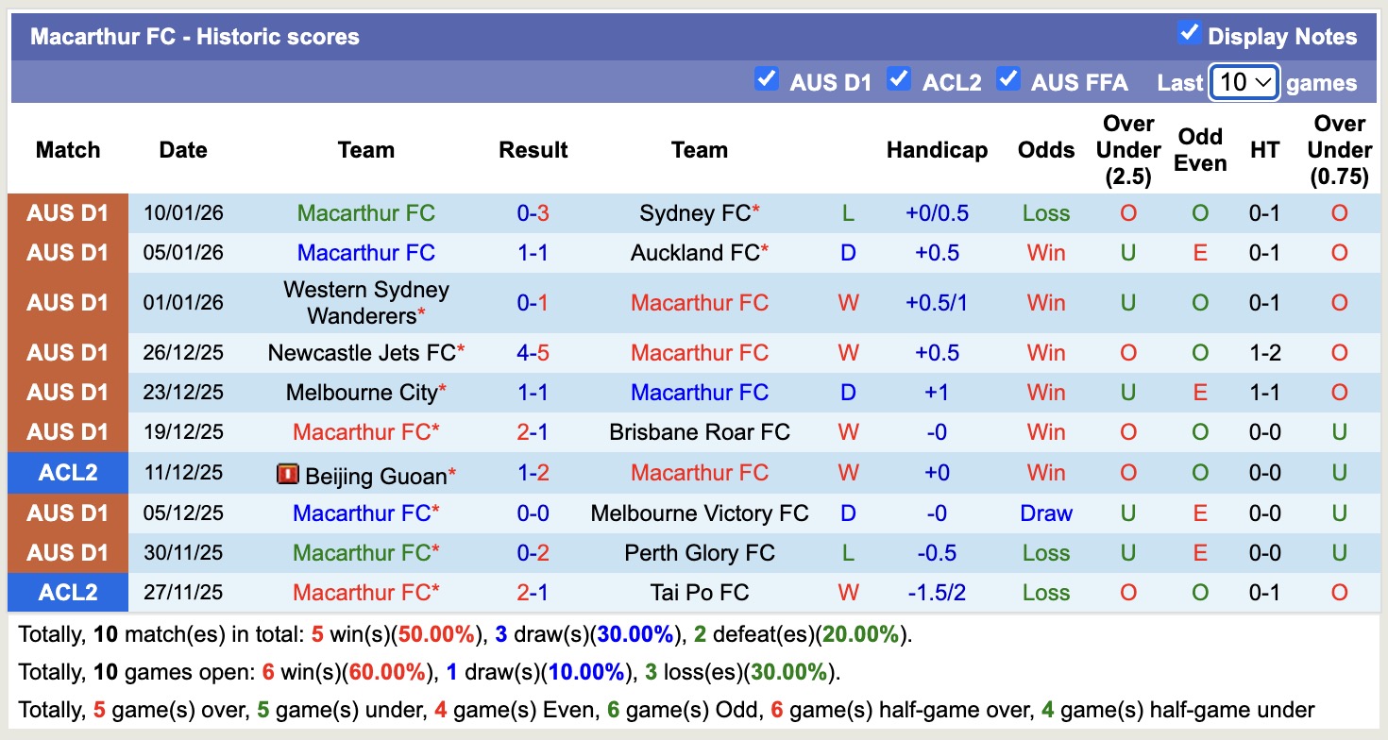Open the 0-3 result of the Sydney FC match
The height and width of the screenshot is (740, 1388).
pyautogui.click(x=533, y=212)
